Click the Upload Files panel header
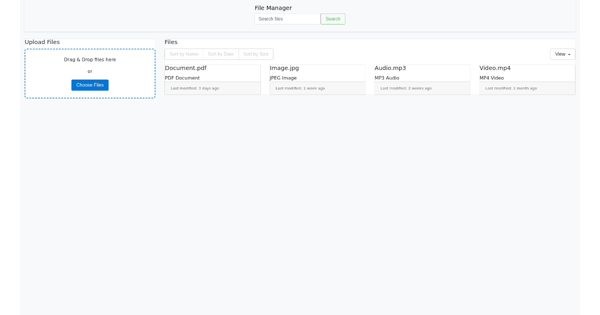Screen dimensions: 600x315 [x=42, y=42]
